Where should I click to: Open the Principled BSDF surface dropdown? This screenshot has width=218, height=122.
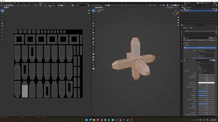coord(206,51)
